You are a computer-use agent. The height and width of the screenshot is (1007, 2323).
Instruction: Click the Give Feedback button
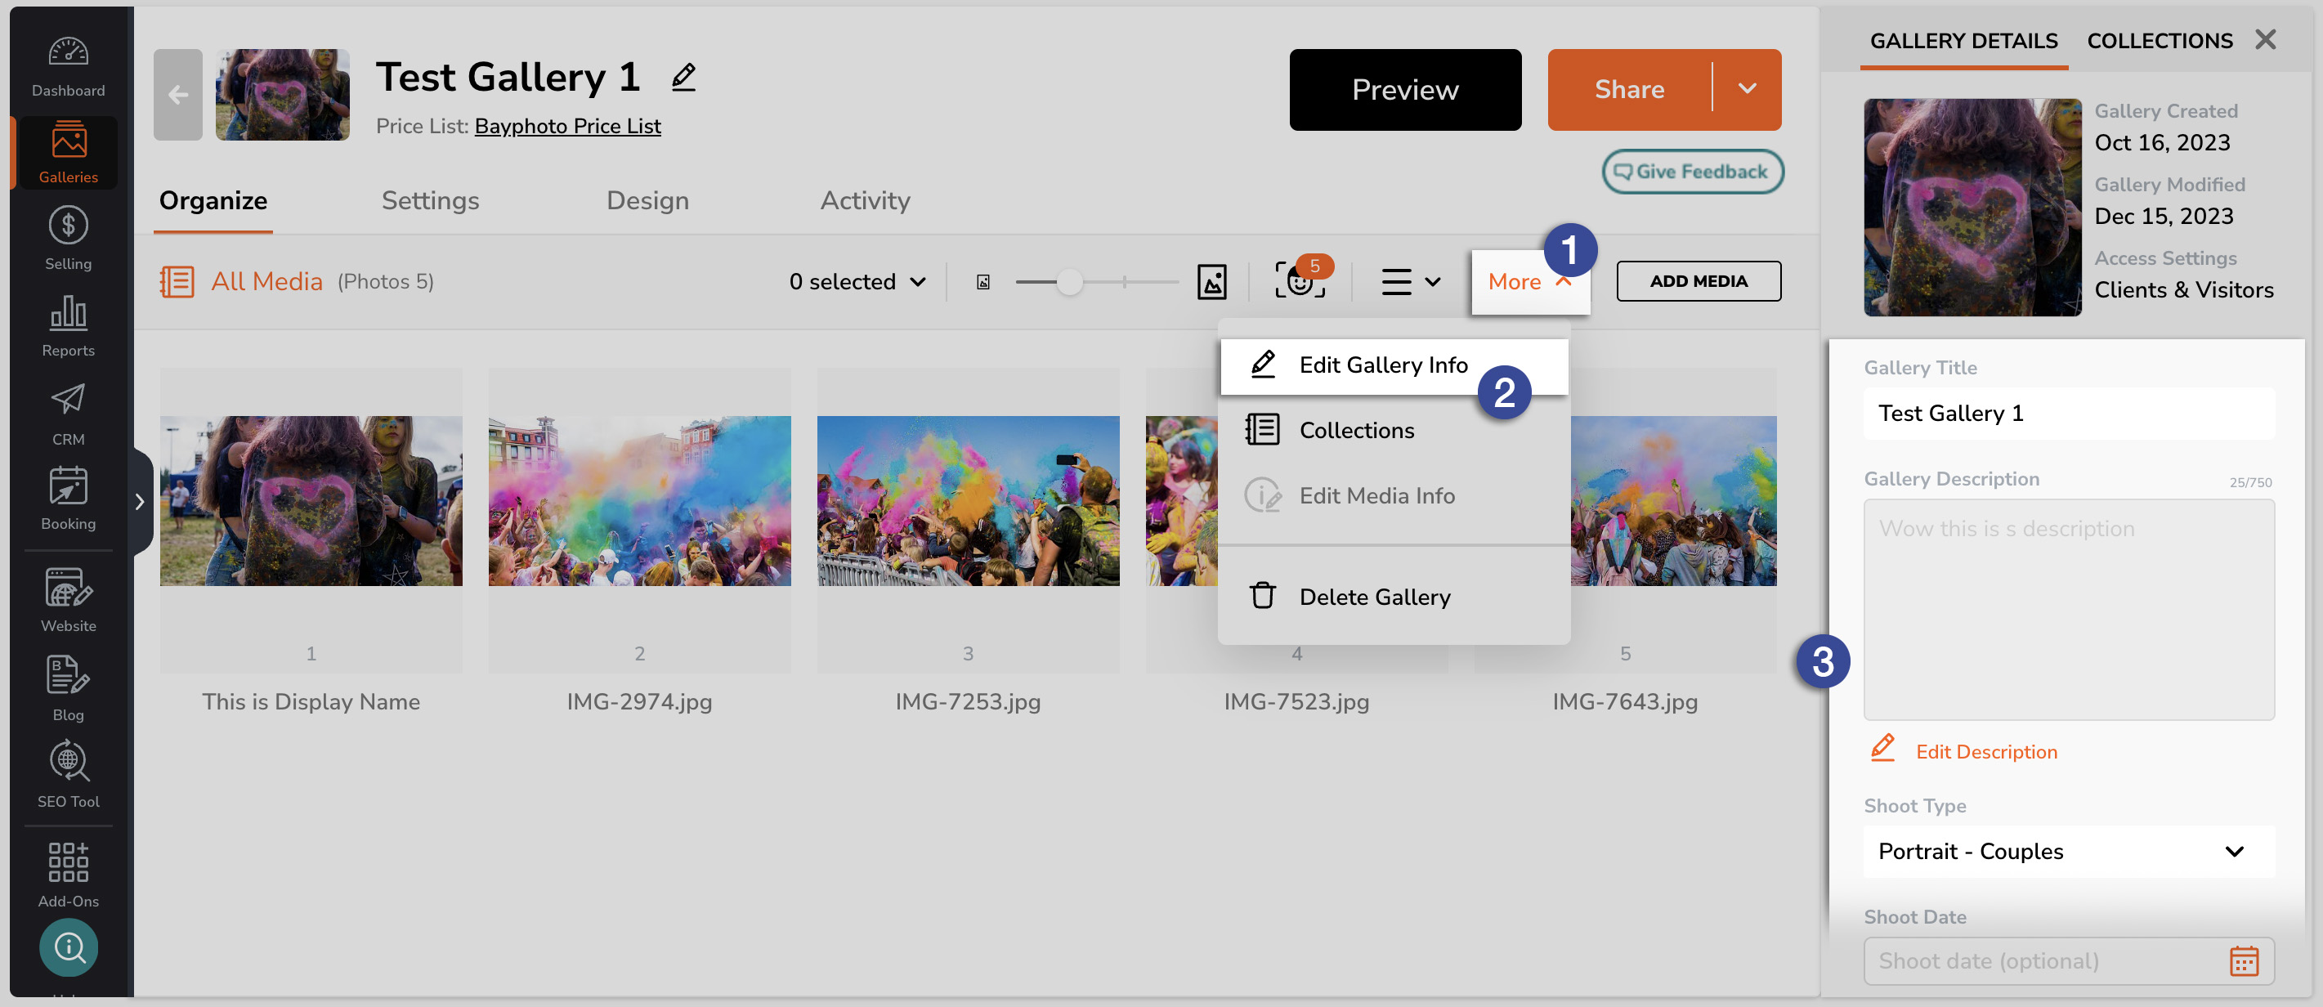pos(1693,172)
